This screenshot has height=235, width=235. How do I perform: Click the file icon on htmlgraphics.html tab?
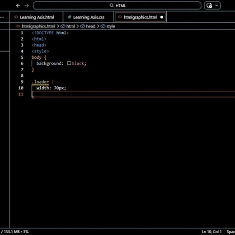click(x=120, y=17)
